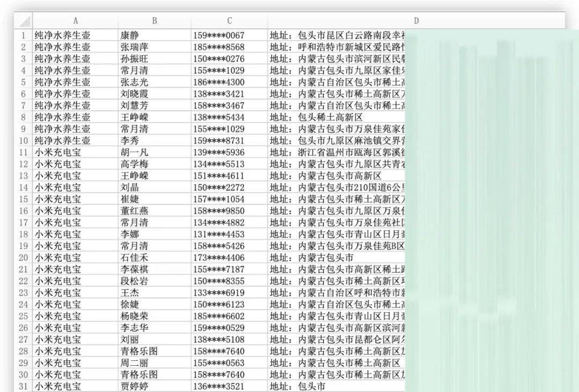Select column header A
579x392 pixels.
tap(75, 21)
